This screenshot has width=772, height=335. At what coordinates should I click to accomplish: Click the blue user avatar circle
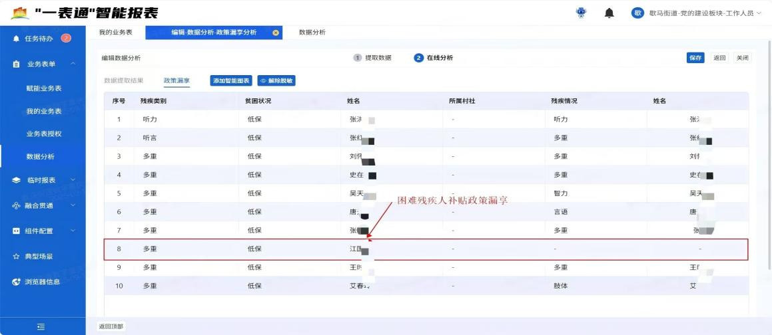tap(637, 13)
